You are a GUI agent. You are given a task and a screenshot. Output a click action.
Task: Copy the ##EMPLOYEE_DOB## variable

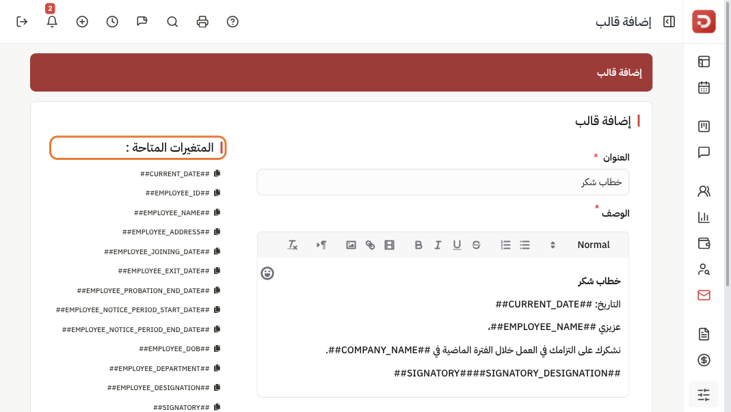coord(217,348)
